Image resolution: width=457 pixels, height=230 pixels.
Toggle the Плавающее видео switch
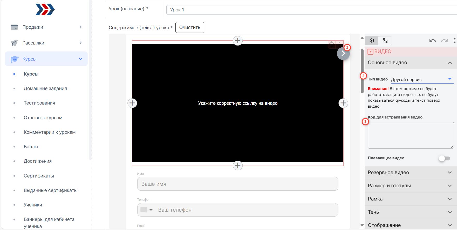444,158
